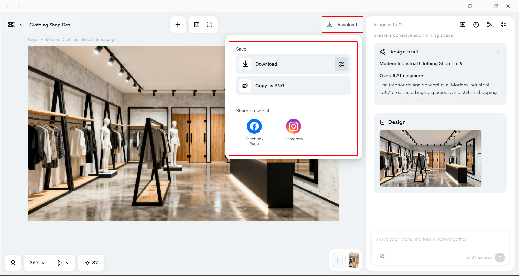Click the 9/10 free uses text
Image resolution: width=519 pixels, height=276 pixels.
click(x=479, y=257)
